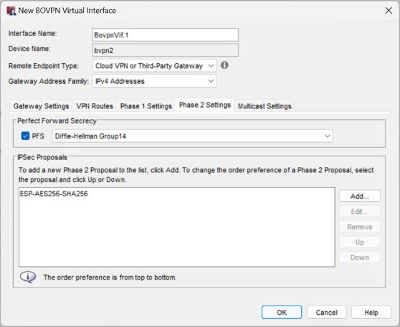Open the Gateway Address Family dropdown
The width and height of the screenshot is (400, 327).
coord(154,81)
